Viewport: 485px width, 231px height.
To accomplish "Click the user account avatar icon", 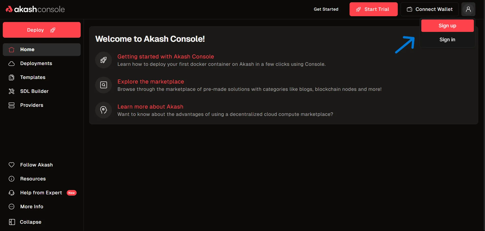I will click(468, 9).
